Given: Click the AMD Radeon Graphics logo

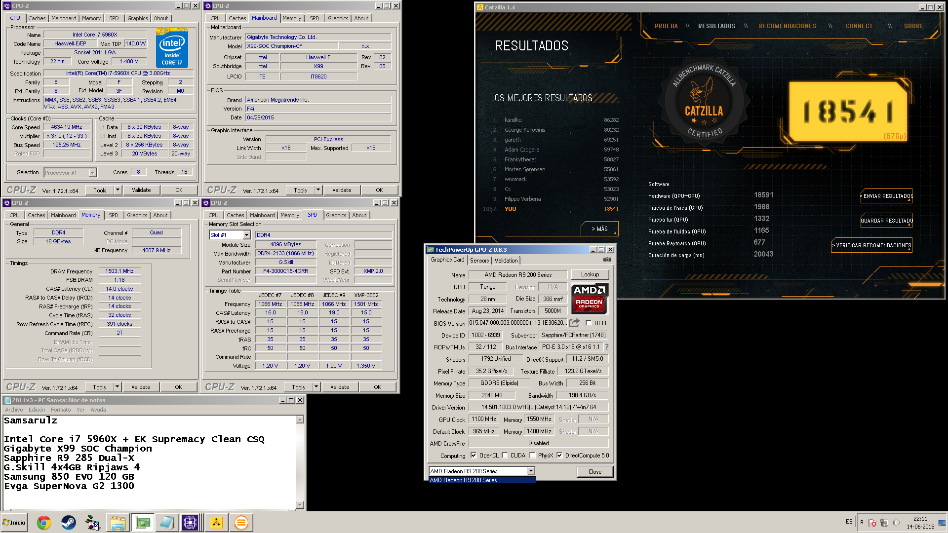Looking at the screenshot, I should point(590,299).
